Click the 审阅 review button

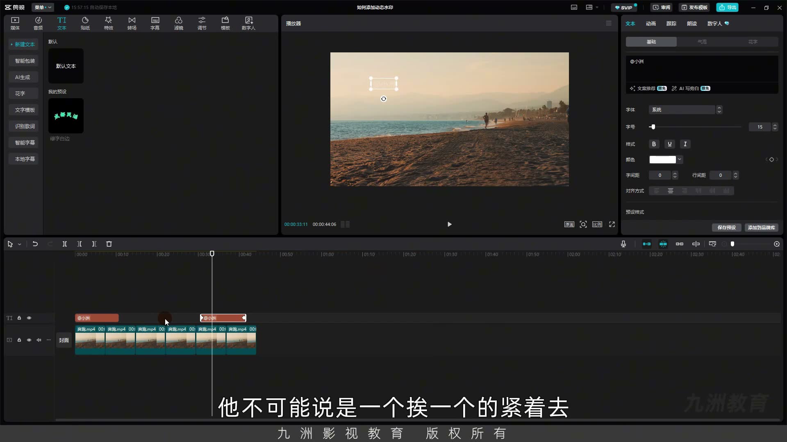point(662,7)
